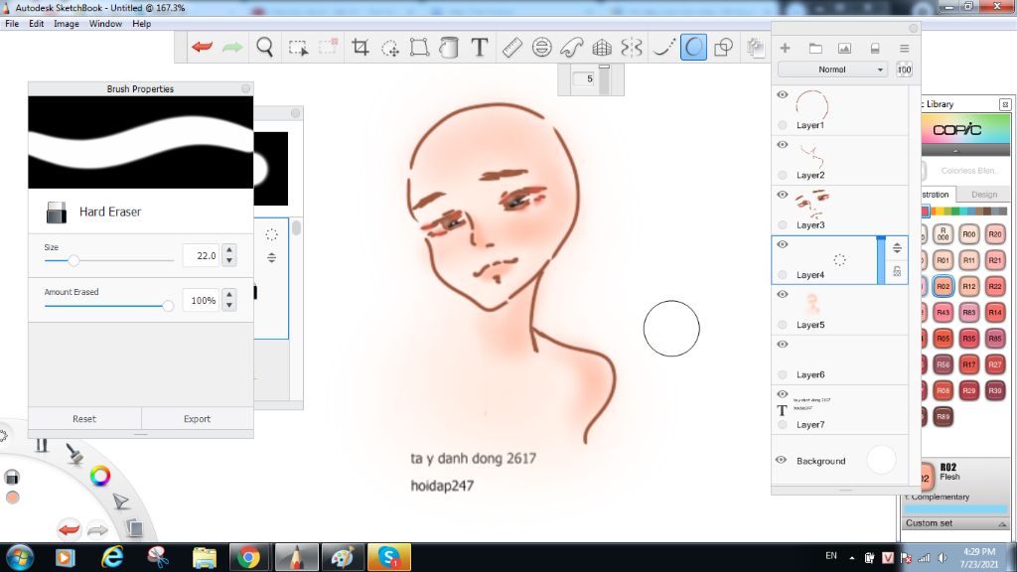The height and width of the screenshot is (572, 1017).
Task: Open Chrome from the taskbar
Action: coord(247,557)
